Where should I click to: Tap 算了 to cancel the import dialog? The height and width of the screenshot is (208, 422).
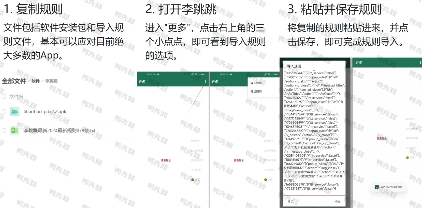[290, 201]
